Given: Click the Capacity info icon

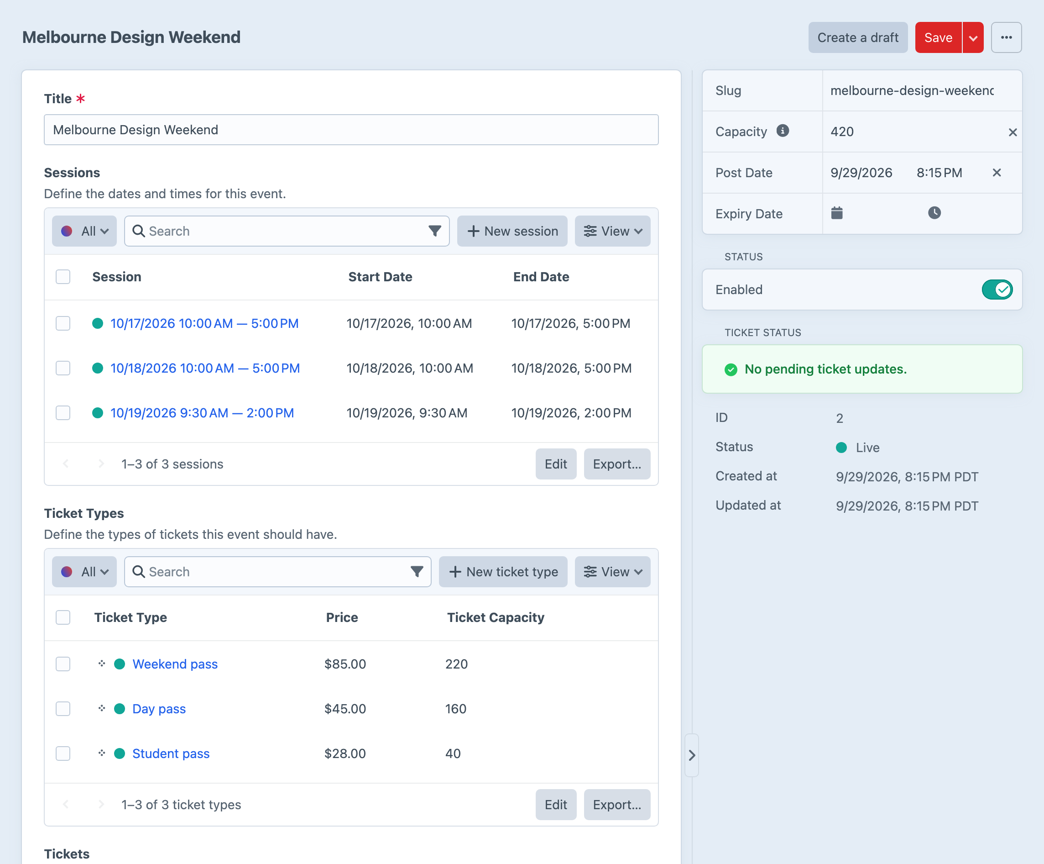Looking at the screenshot, I should (x=783, y=131).
